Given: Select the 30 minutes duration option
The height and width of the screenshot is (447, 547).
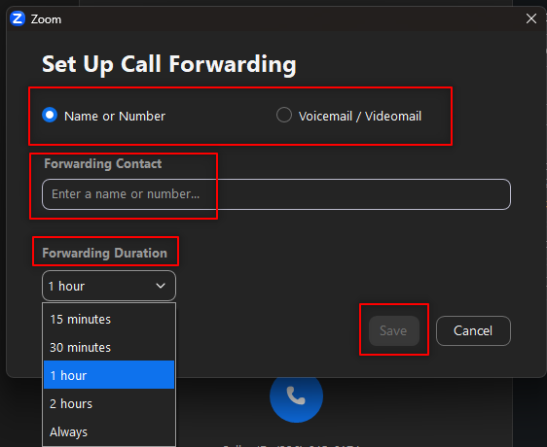Looking at the screenshot, I should pos(109,347).
